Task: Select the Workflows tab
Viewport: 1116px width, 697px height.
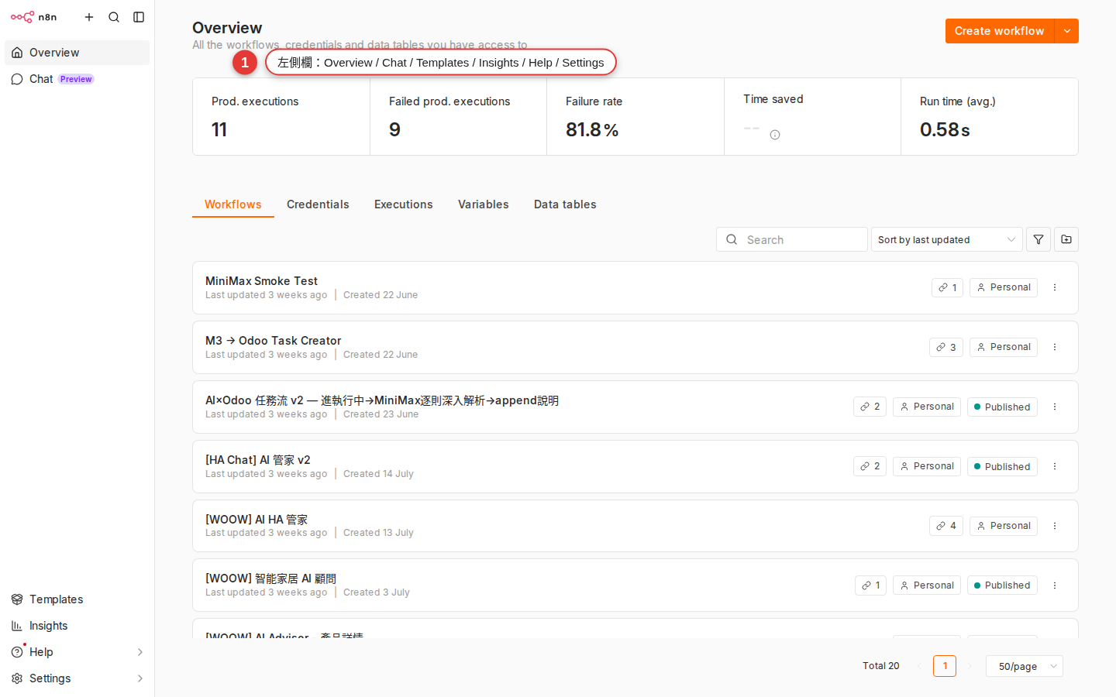Action: click(233, 204)
